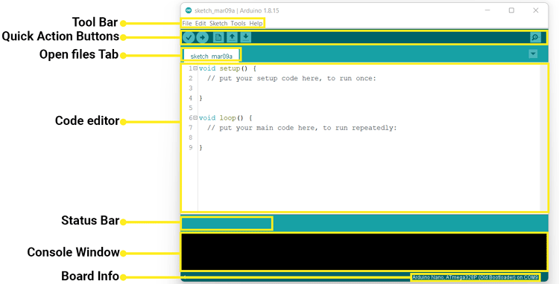Screen dimensions: 559x284
Task: Click the 'put your main code here' comment
Action: click(x=302, y=128)
